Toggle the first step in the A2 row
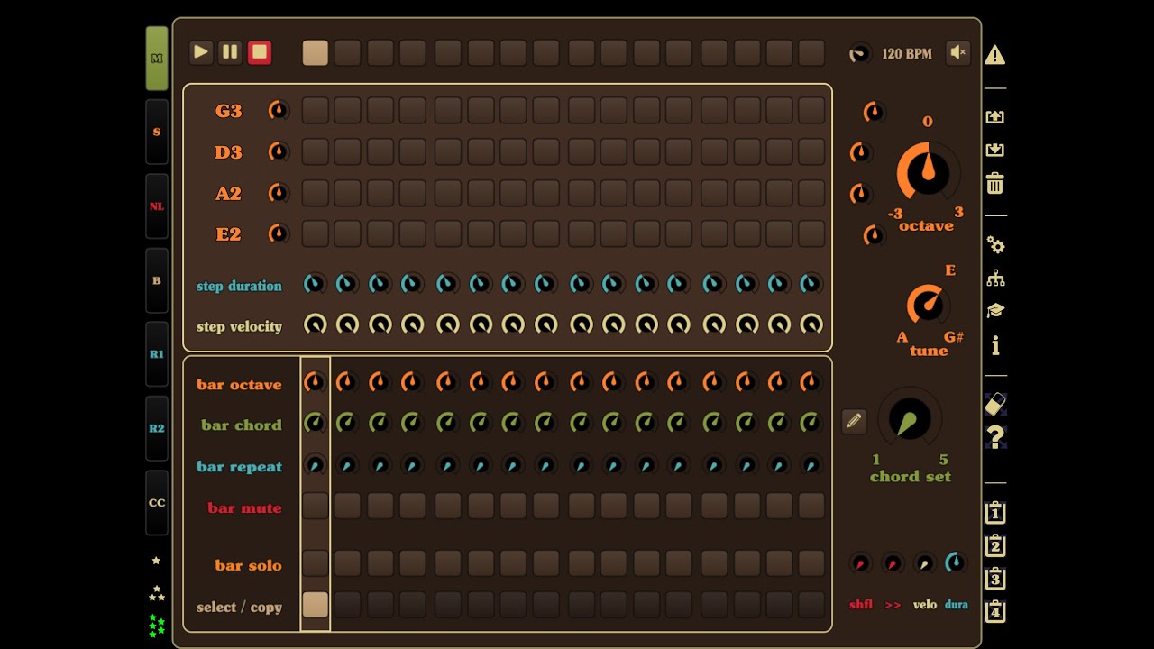This screenshot has width=1154, height=649. point(316,193)
